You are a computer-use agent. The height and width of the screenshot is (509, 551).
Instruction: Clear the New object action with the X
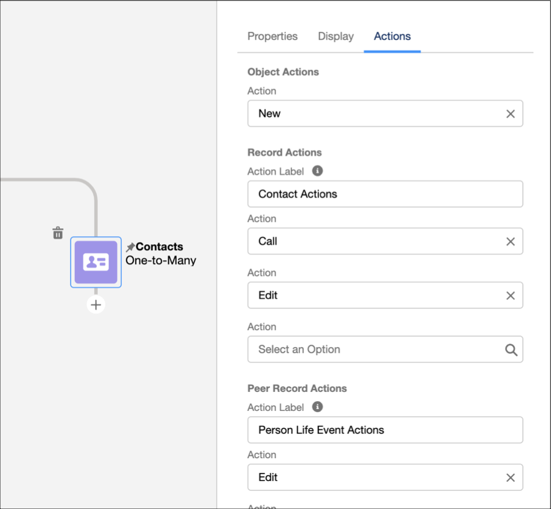pos(511,113)
